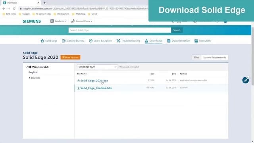This screenshot has width=254, height=143.
Task: Go to the Resources tab
Action: pos(203,41)
